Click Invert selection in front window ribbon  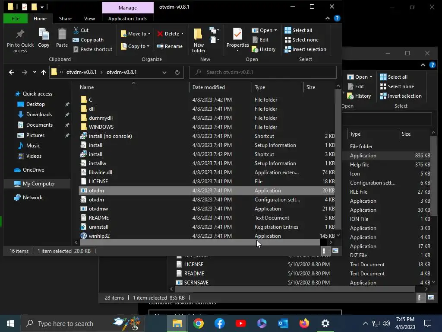tap(306, 49)
